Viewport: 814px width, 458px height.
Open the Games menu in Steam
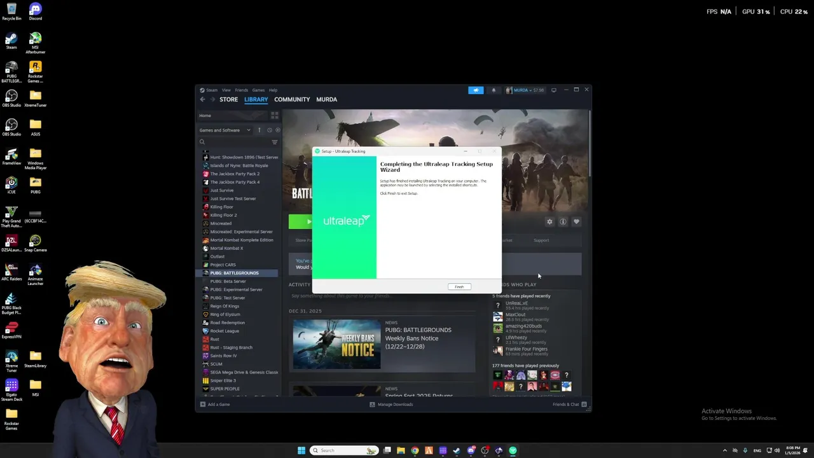(x=258, y=90)
